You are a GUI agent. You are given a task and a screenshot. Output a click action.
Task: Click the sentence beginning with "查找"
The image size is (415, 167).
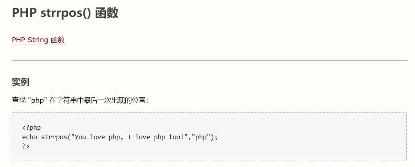click(x=80, y=100)
